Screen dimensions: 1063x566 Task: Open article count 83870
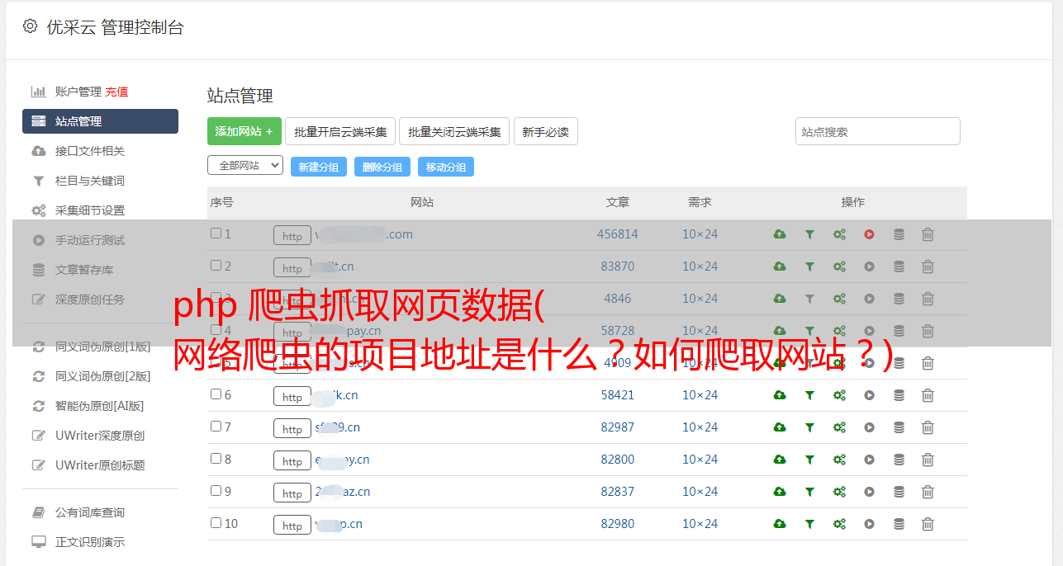click(x=618, y=266)
